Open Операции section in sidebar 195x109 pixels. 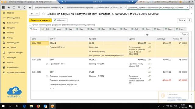coord(11,58)
